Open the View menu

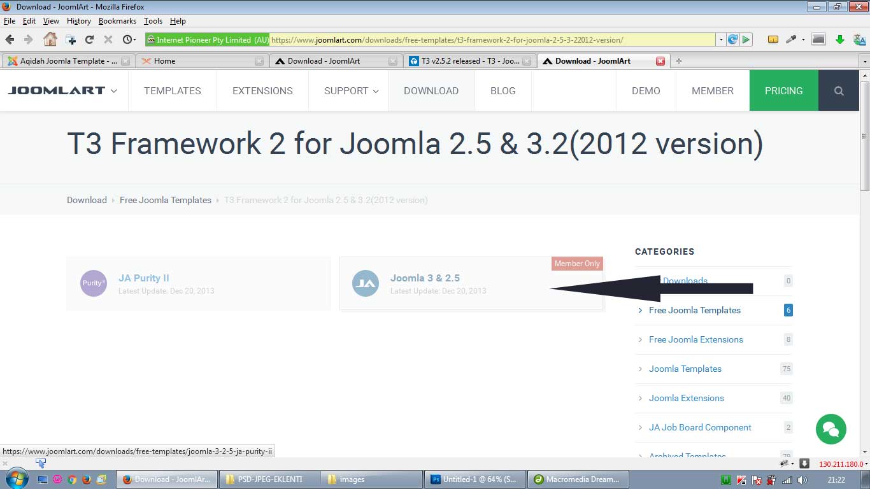click(x=51, y=21)
